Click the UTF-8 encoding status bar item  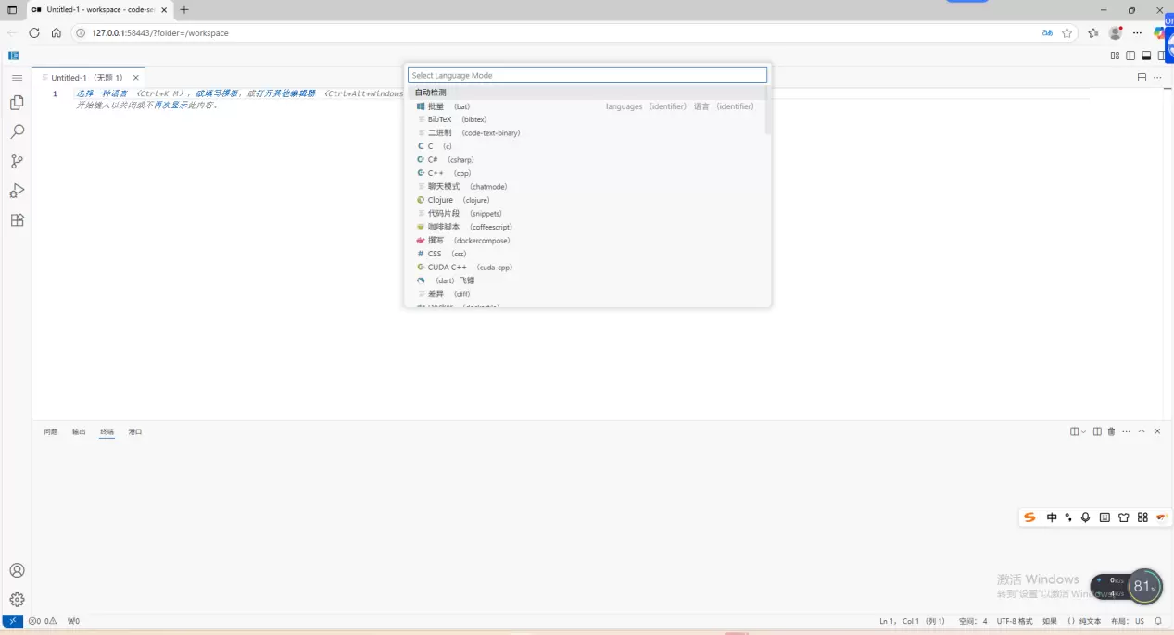pyautogui.click(x=1014, y=621)
